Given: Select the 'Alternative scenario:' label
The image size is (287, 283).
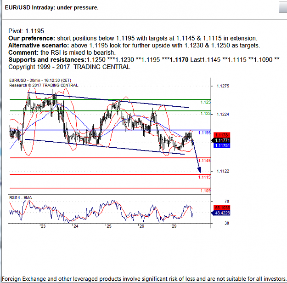Looking at the screenshot, I should point(39,45).
